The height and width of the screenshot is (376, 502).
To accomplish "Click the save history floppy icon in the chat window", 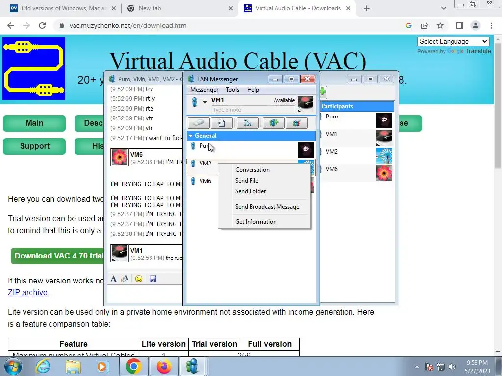I will 153,279.
